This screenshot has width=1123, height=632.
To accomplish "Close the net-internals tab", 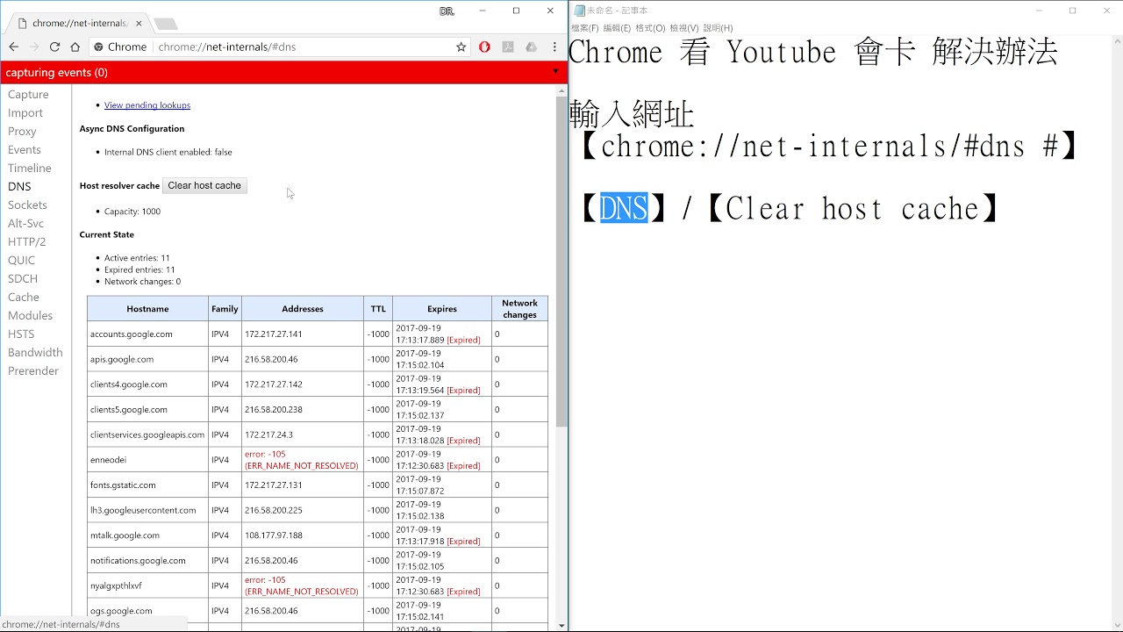I will 139,23.
